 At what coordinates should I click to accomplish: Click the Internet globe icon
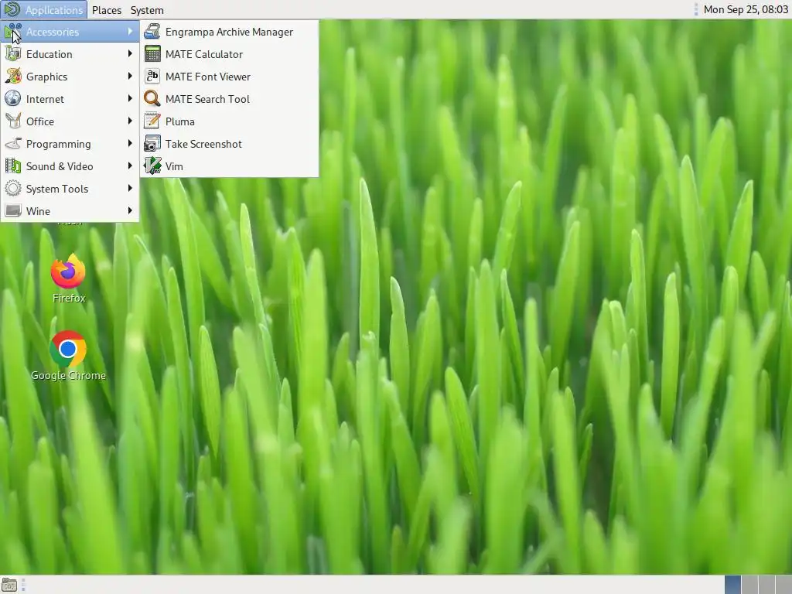tap(12, 99)
